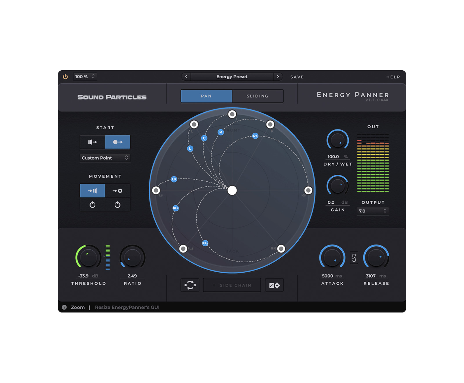
Task: Switch to the PAN tab
Action: [206, 96]
